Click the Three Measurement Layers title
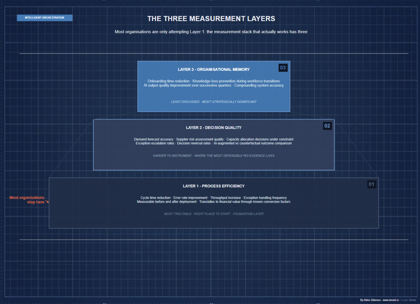 [x=211, y=19]
